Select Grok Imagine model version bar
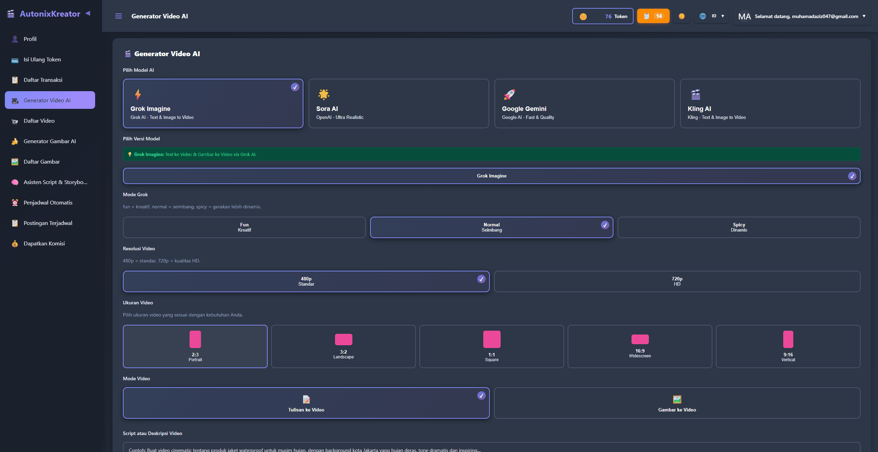The image size is (878, 452). (492, 176)
